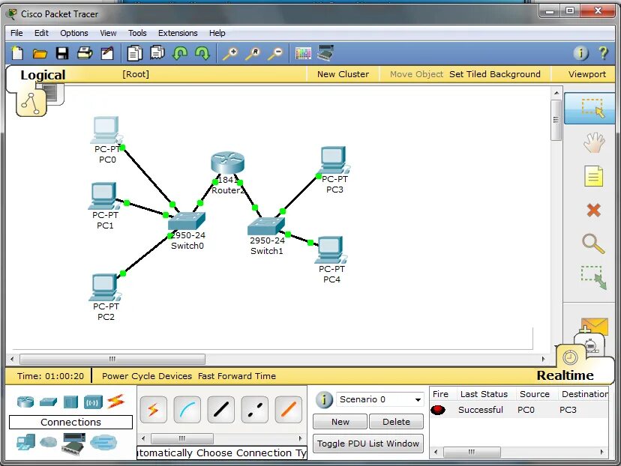The width and height of the screenshot is (621, 466).
Task: Click the New file toolbar icon
Action: (17, 53)
